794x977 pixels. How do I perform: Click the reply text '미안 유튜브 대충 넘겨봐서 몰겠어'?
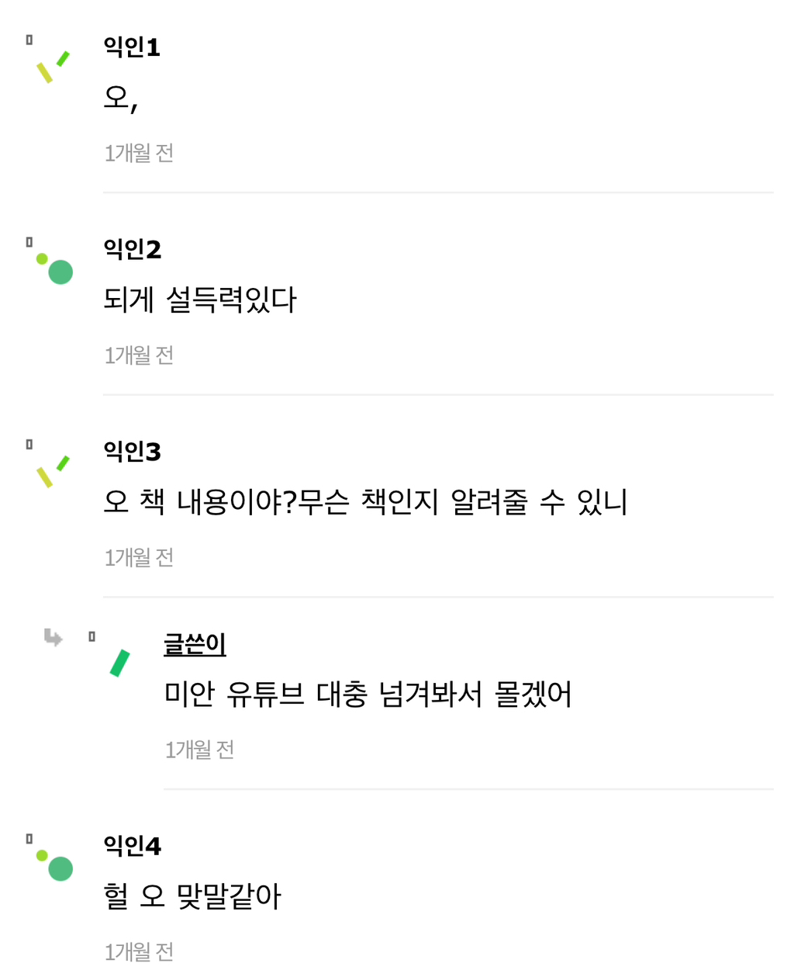click(368, 694)
